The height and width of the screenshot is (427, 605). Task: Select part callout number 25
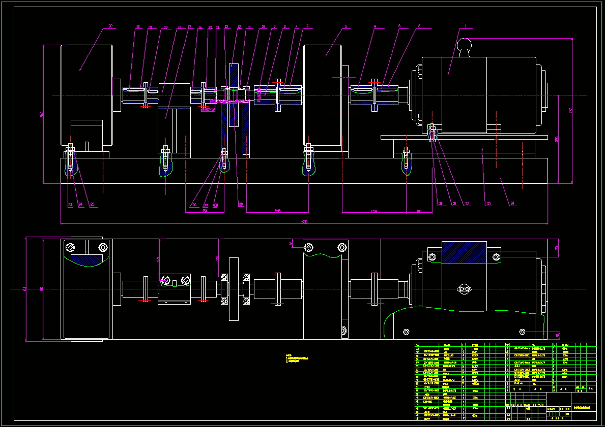(92, 205)
